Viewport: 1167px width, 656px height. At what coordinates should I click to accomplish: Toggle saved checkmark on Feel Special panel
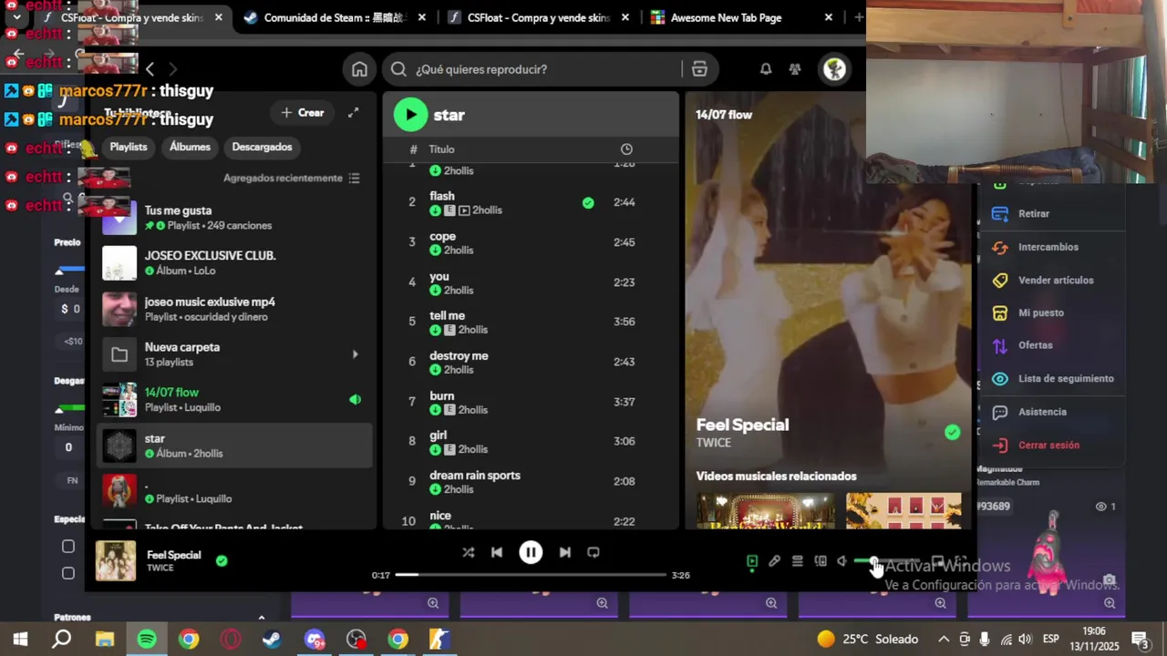(953, 433)
